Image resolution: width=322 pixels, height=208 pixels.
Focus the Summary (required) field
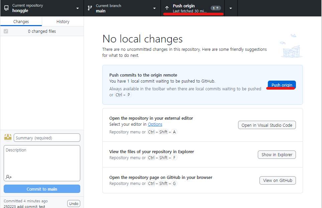click(x=47, y=137)
